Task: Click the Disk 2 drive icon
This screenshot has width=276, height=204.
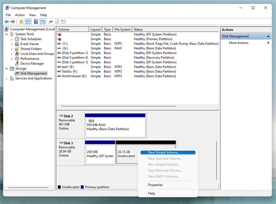Action: pyautogui.click(x=61, y=116)
